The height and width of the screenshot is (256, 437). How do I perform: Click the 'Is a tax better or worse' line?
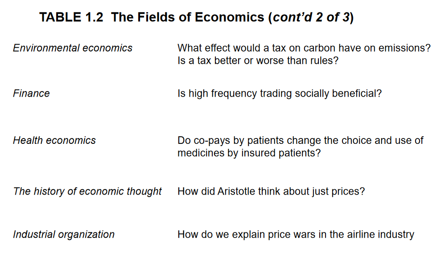(x=258, y=61)
